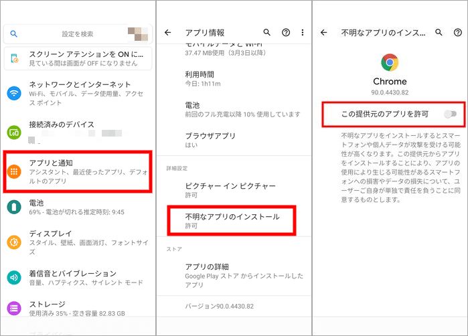The image size is (468, 336).
Task: Open 電池 69% entry in settings list
Action: [x=78, y=207]
